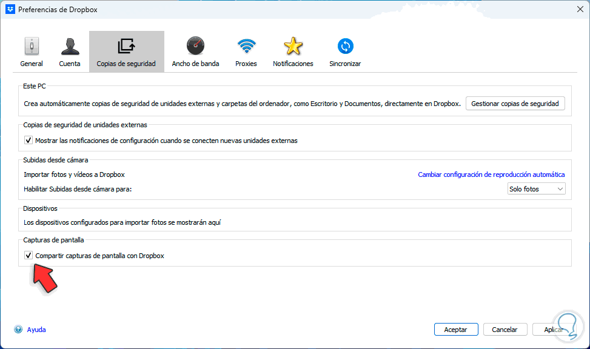Click the text 'Importar fotos y vídeos a Dropbox'

(74, 174)
